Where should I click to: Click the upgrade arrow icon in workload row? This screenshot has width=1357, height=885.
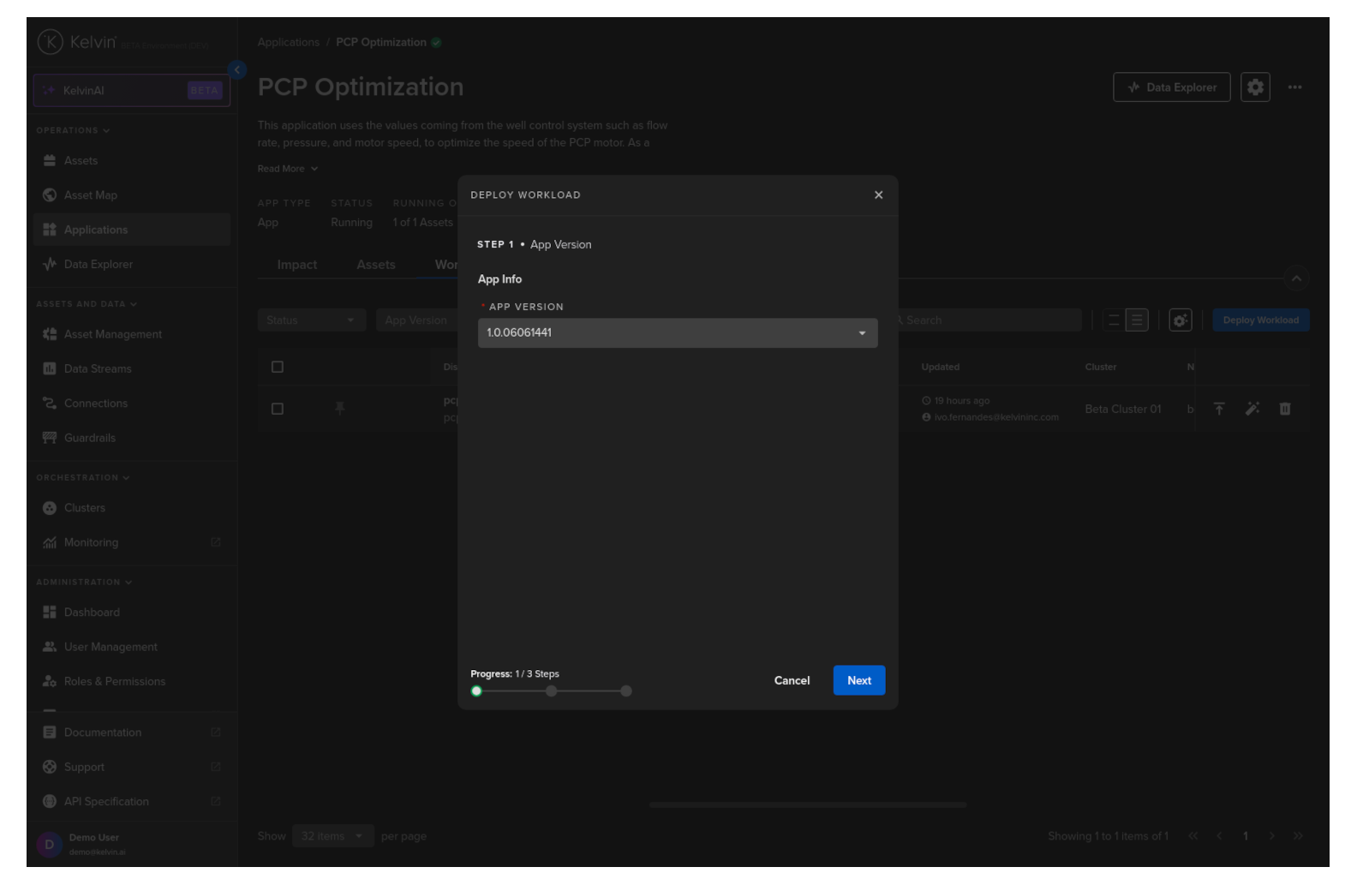(1218, 410)
